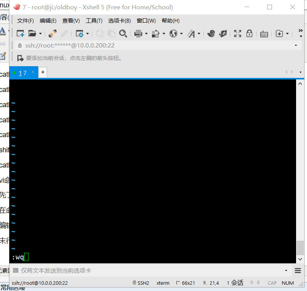Expand the globe Encoding dropdown arrow
This screenshot has width=307, height=291.
click(x=182, y=34)
